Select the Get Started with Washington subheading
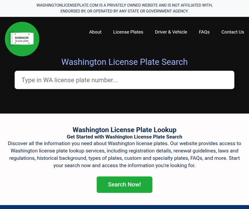Image resolution: width=249 pixels, height=209 pixels. click(x=124, y=137)
